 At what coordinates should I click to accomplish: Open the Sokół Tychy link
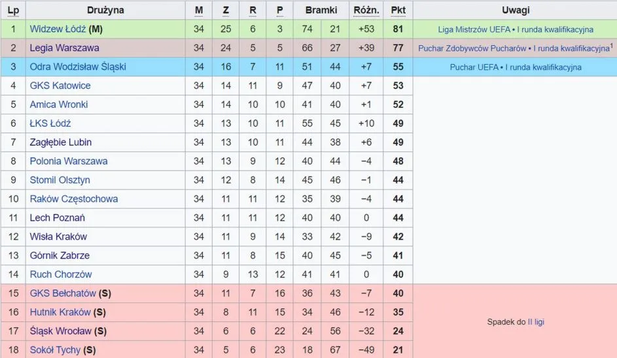pos(55,350)
